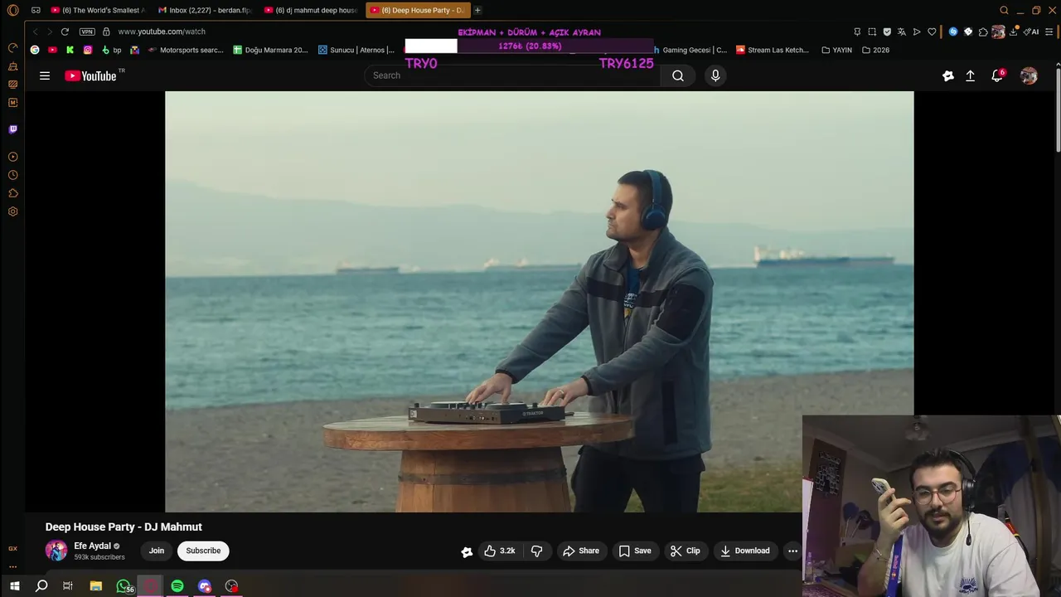Click the tab search magnifier icon
The image size is (1061, 597).
coord(1004,11)
